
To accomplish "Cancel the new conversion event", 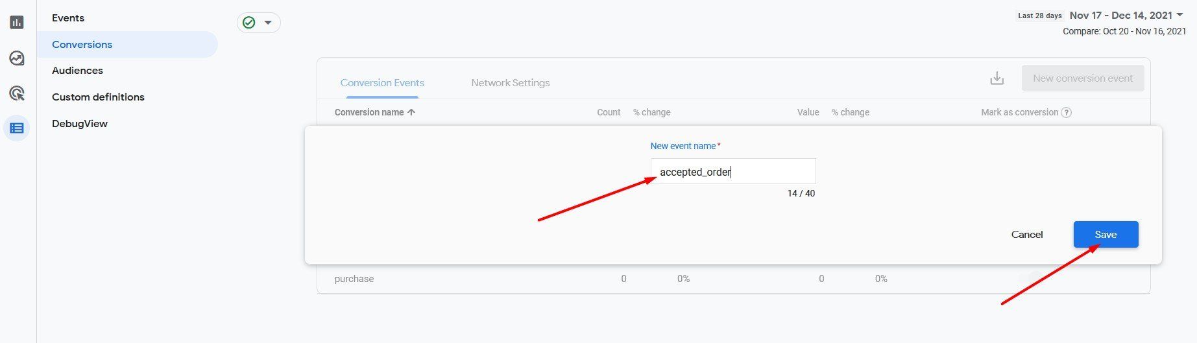I will coord(1027,235).
